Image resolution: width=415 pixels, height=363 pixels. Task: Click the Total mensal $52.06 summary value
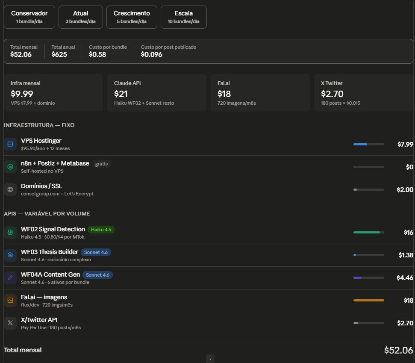pos(21,55)
